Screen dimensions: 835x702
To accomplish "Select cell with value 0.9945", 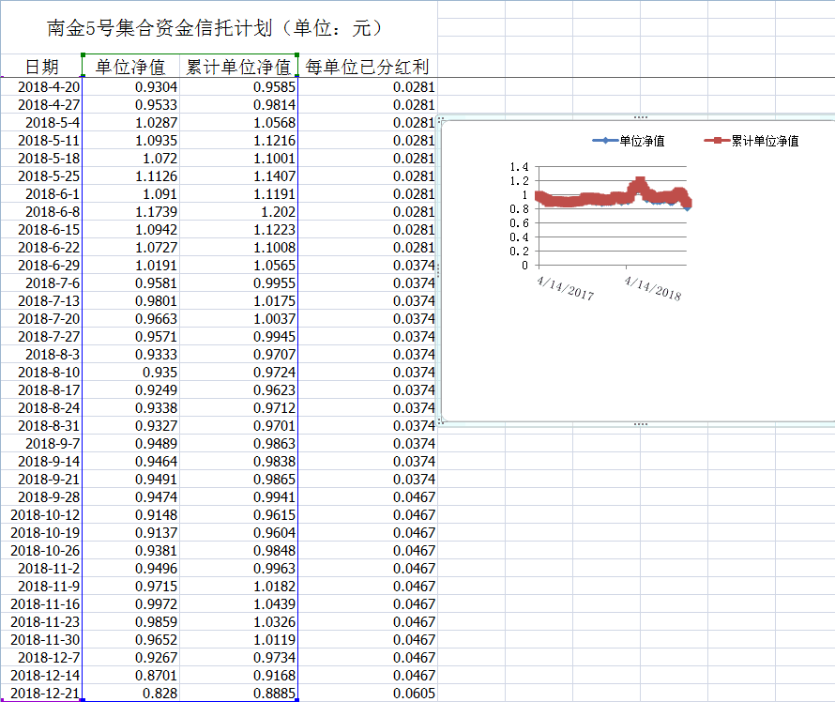I will pyautogui.click(x=238, y=337).
